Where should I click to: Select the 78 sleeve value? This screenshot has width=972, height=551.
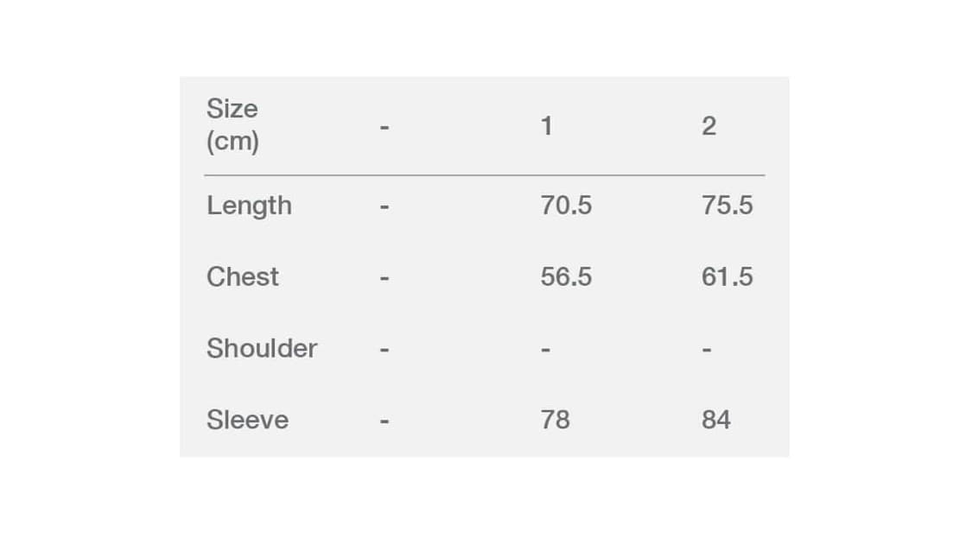pyautogui.click(x=555, y=420)
